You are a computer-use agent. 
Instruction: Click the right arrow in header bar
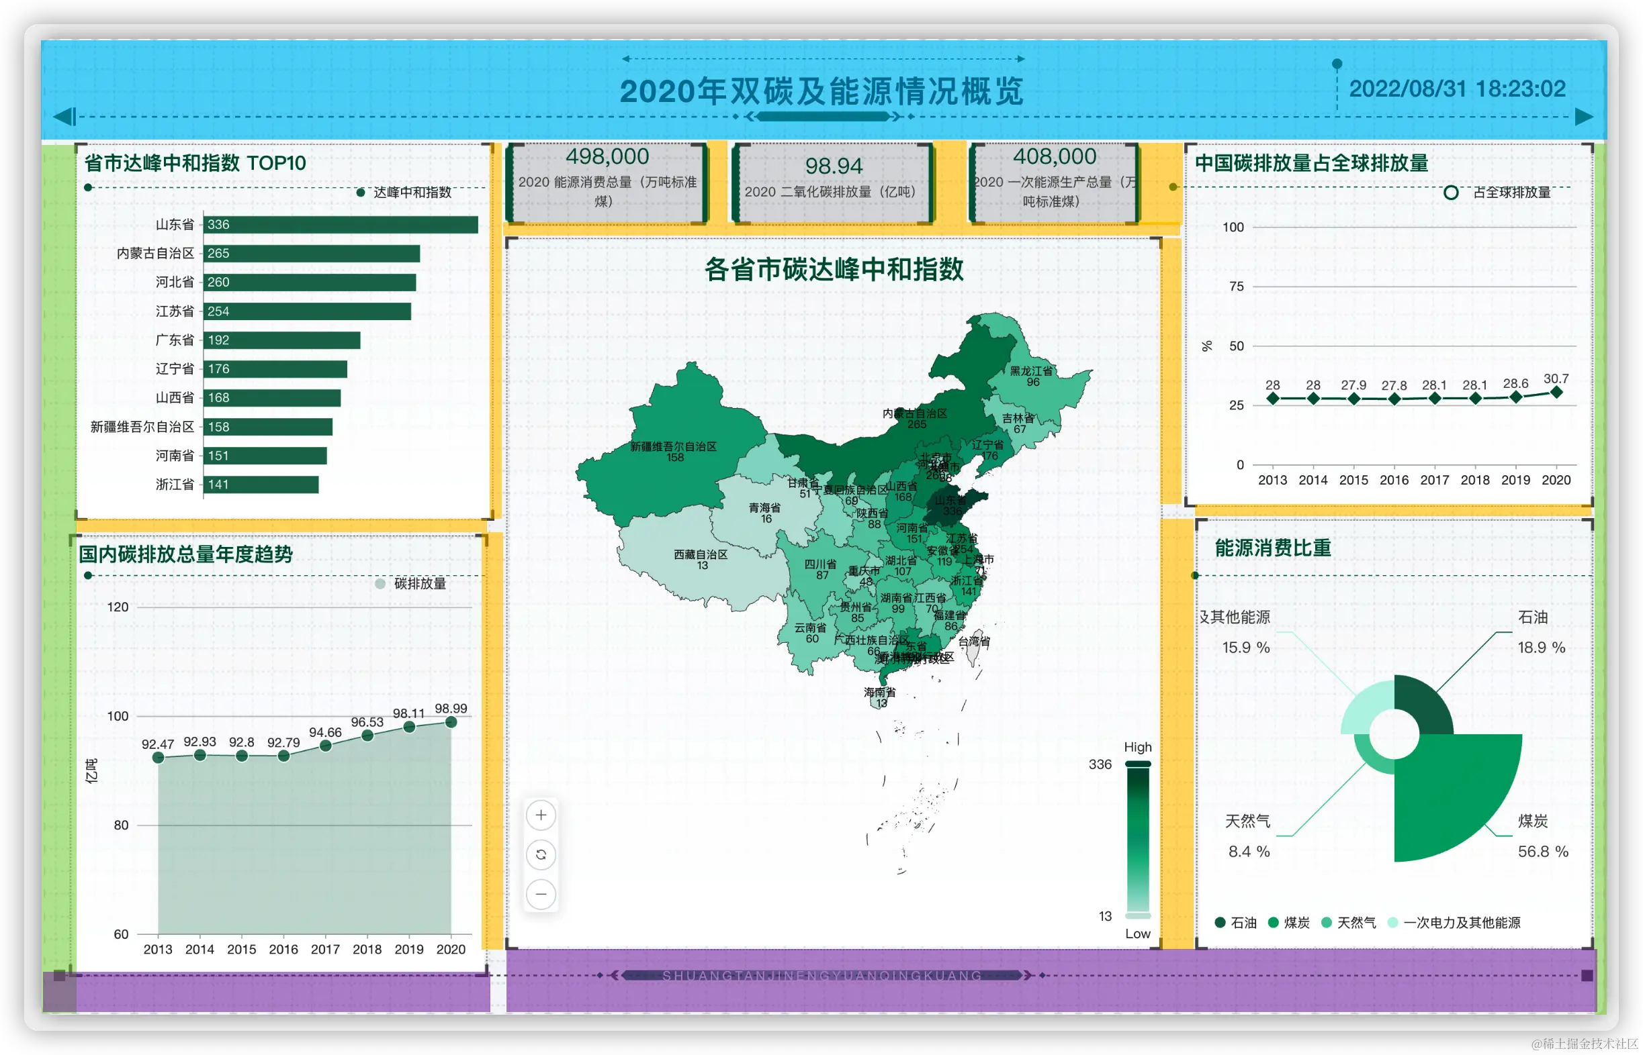(x=1583, y=117)
